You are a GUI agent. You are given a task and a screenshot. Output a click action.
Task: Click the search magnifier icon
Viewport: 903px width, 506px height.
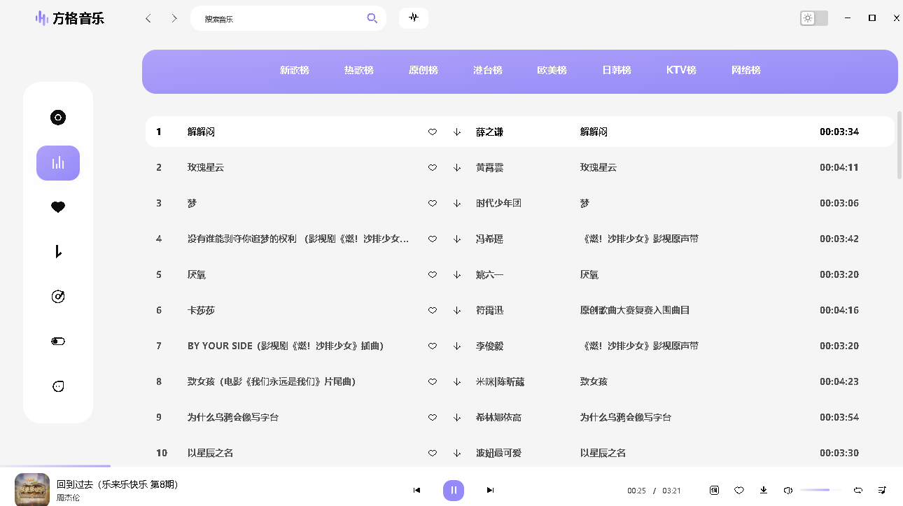372,18
